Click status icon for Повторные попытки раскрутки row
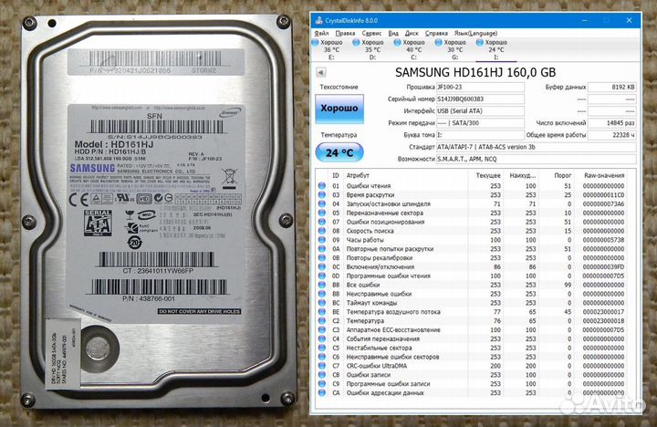This screenshot has height=427, width=657. point(322,249)
